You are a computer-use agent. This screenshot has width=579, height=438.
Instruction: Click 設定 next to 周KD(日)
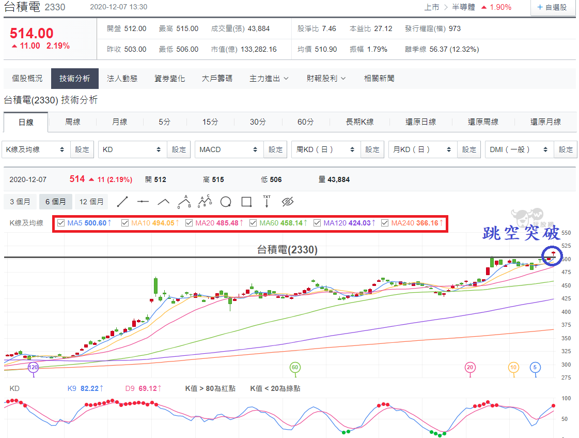point(372,149)
